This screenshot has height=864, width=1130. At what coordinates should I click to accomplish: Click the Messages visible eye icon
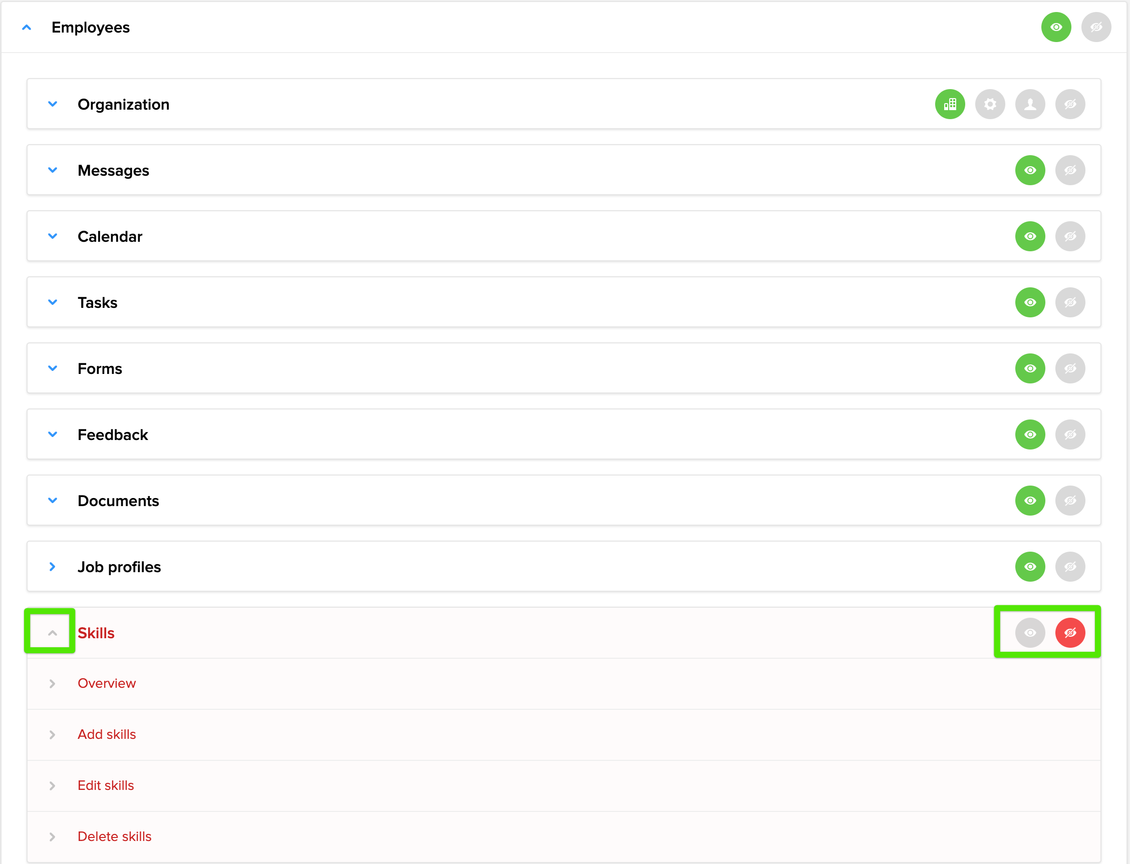tap(1030, 170)
